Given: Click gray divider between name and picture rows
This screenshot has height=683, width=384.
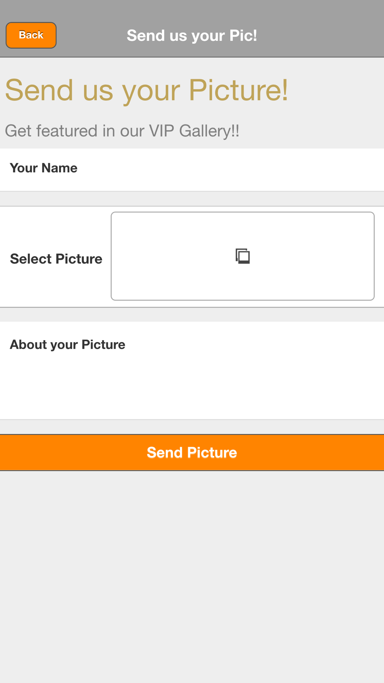Looking at the screenshot, I should (192, 199).
